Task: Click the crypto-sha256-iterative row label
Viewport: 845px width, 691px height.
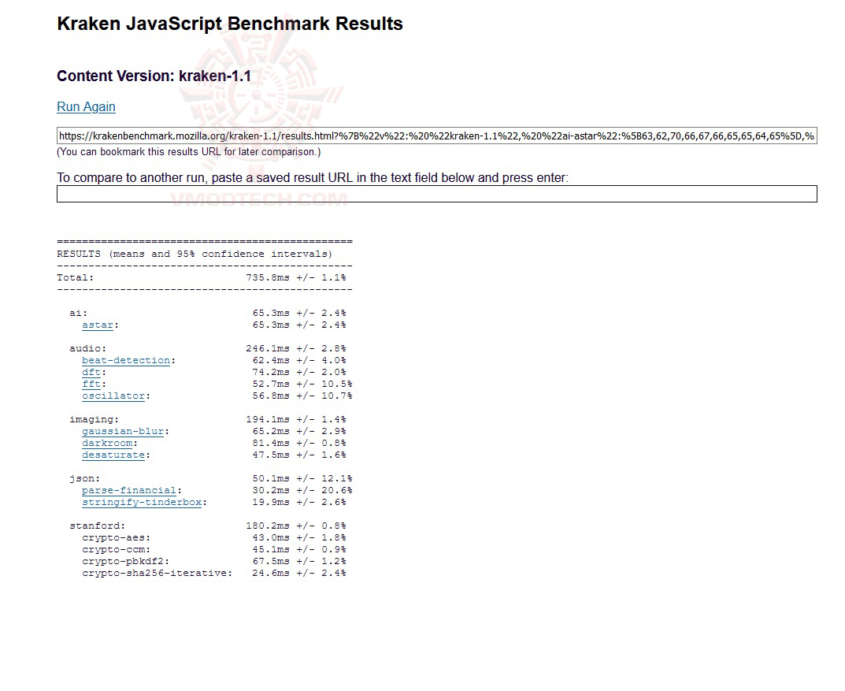Action: pos(158,574)
